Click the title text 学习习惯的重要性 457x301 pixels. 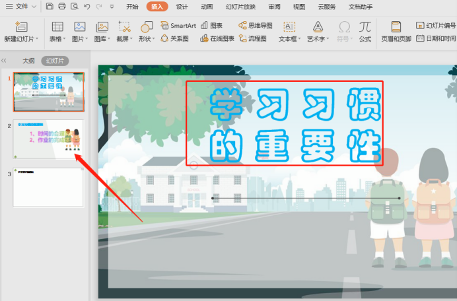coord(295,125)
